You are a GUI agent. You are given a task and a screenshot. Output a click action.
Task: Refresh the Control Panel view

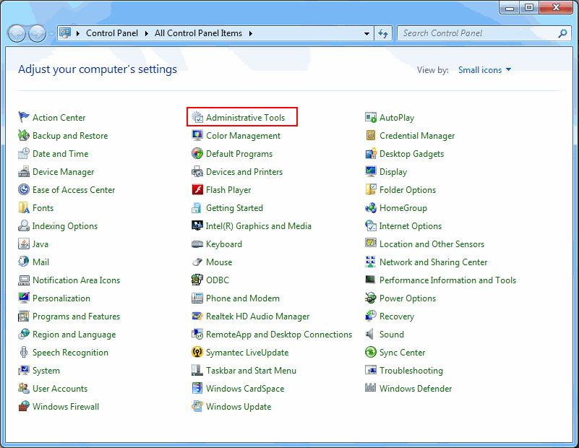[383, 33]
